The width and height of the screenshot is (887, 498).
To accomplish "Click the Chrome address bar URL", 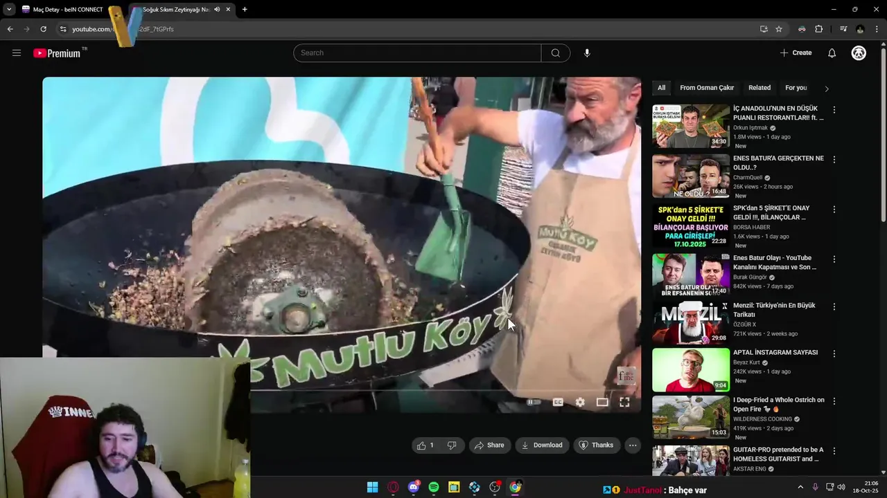I will click(123, 29).
